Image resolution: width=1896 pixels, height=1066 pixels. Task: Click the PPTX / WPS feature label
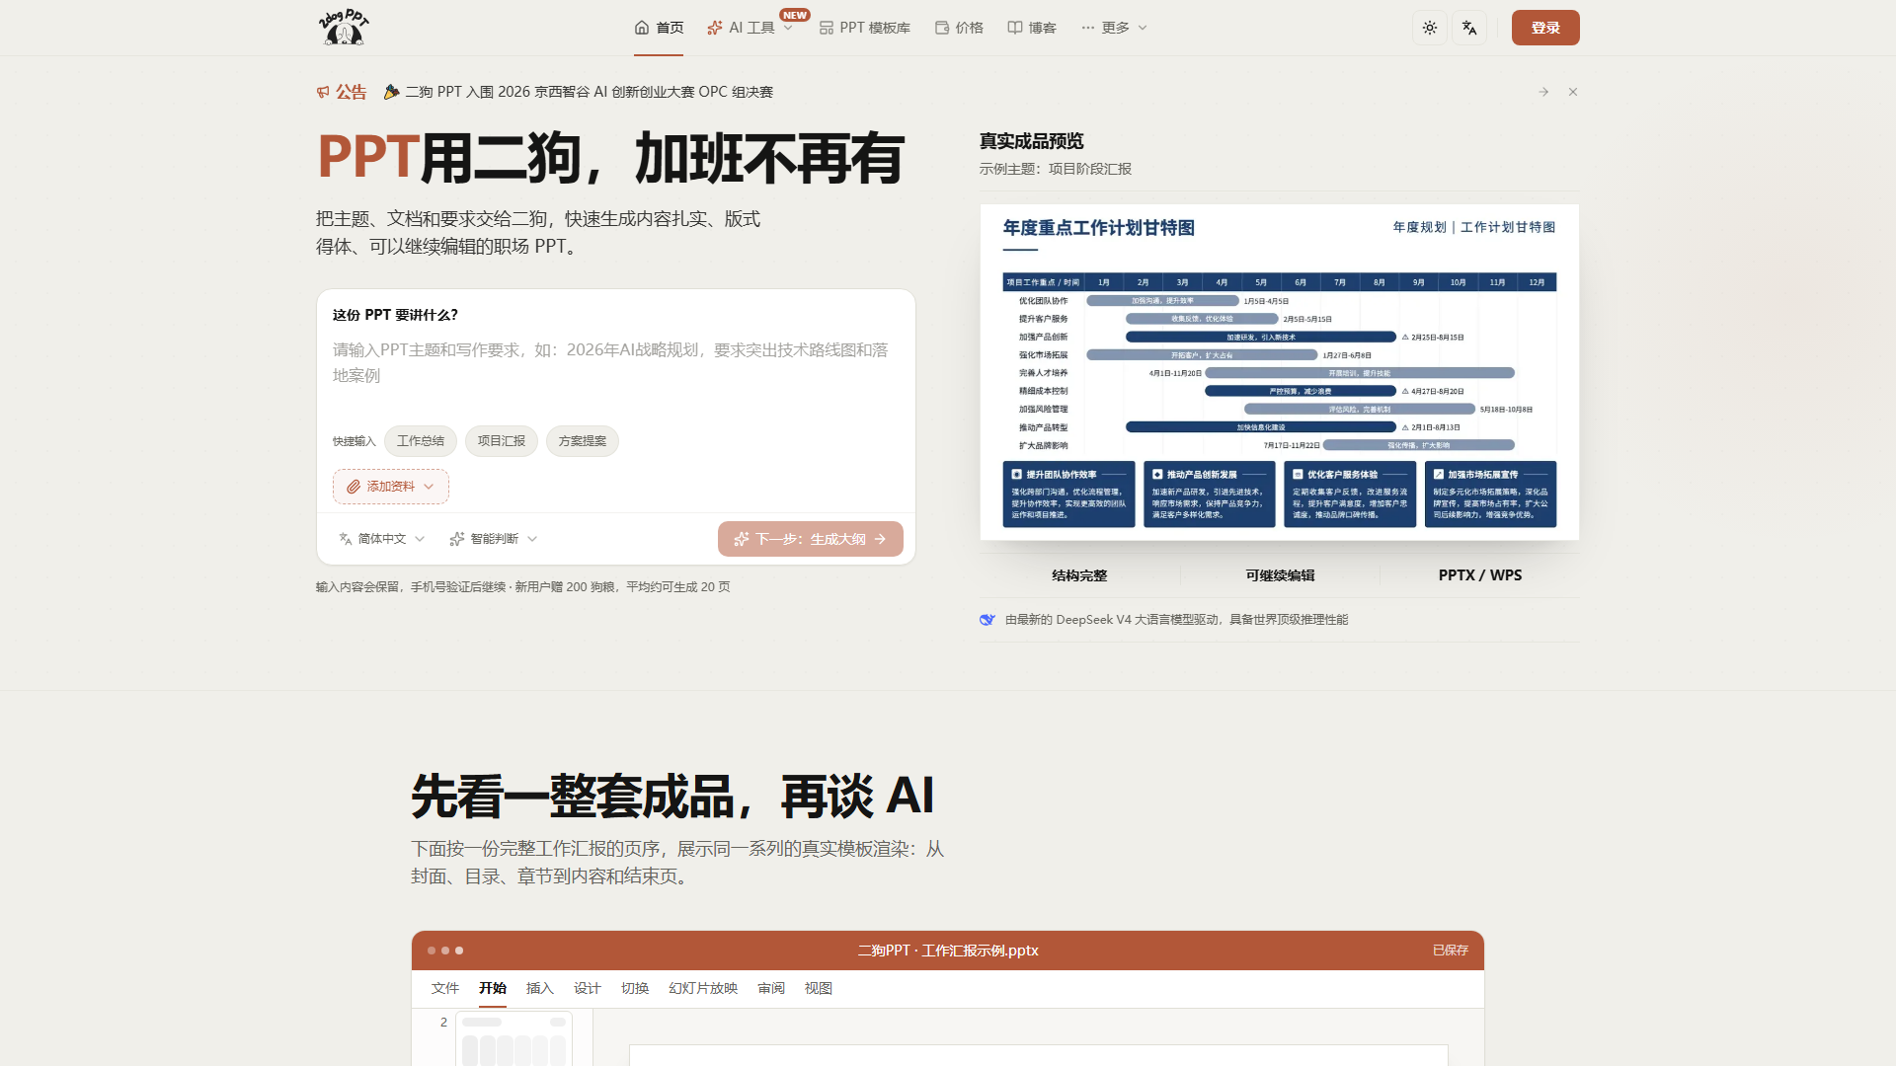pyautogui.click(x=1480, y=575)
